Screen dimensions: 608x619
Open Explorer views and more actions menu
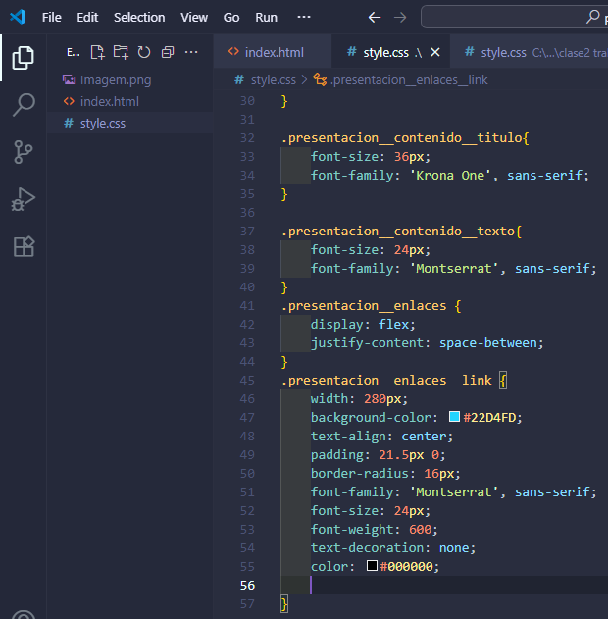click(191, 52)
